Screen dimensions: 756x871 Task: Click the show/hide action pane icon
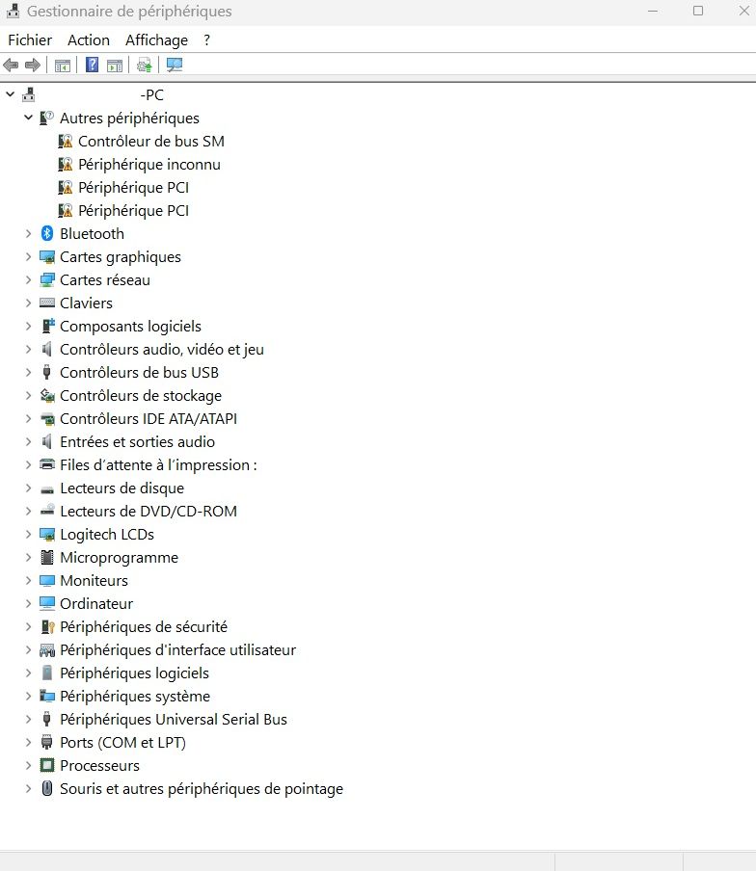click(x=115, y=66)
